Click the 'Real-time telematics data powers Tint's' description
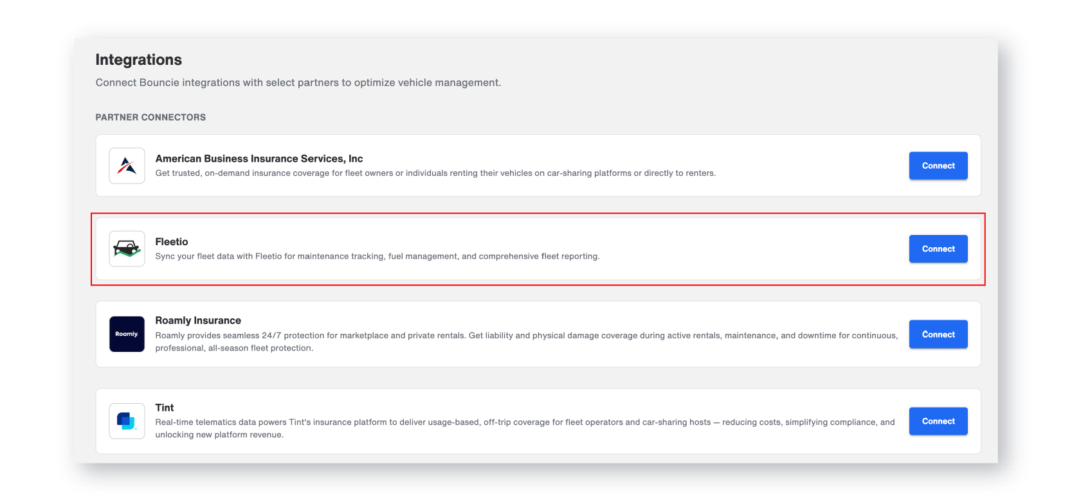This screenshot has height=502, width=1072. (525, 428)
